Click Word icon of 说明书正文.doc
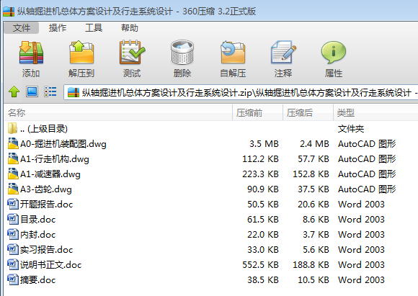The width and height of the screenshot is (418, 296). [x=13, y=264]
